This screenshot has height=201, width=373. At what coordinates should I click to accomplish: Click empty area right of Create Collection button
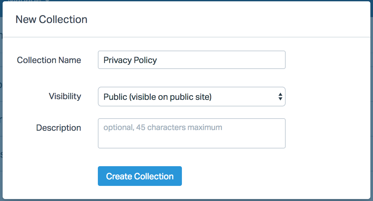[x=263, y=176]
